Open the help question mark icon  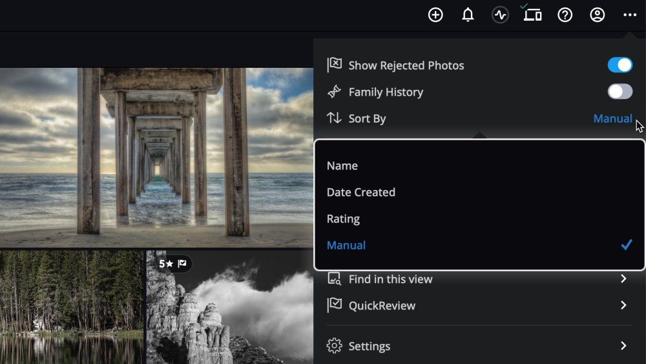(x=565, y=15)
